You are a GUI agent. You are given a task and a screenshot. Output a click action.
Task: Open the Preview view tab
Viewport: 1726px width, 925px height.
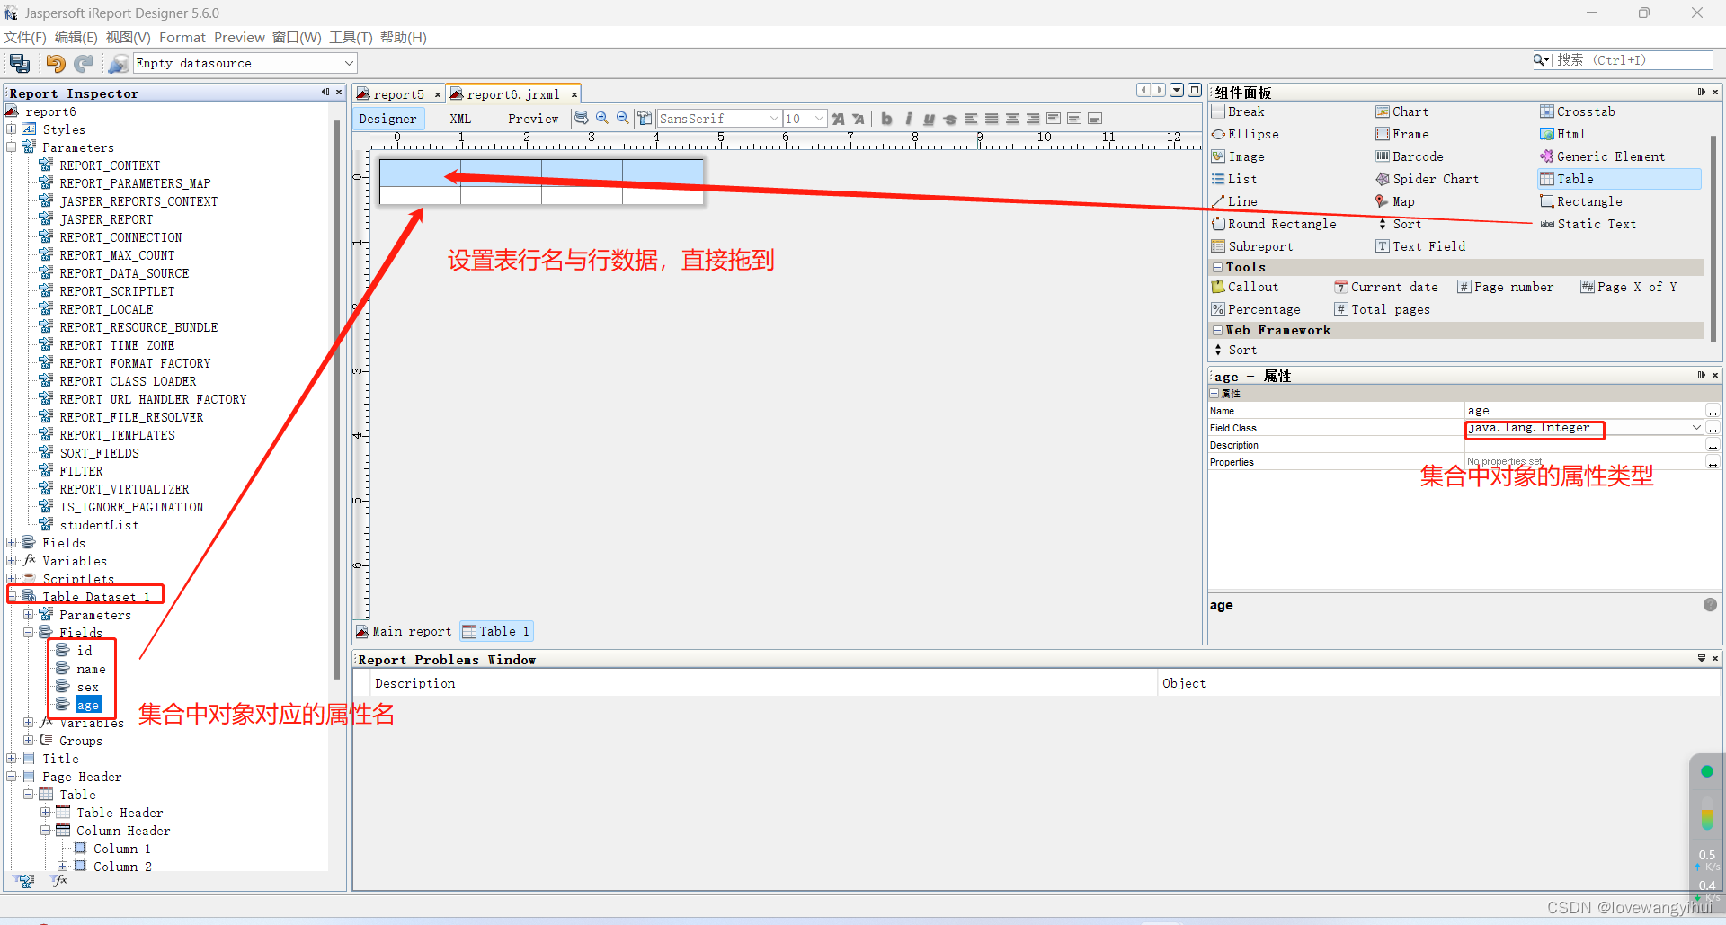pyautogui.click(x=532, y=119)
